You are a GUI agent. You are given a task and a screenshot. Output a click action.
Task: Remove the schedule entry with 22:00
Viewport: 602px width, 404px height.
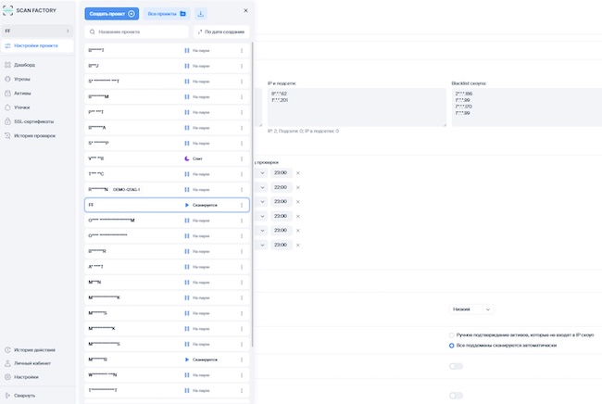298,188
